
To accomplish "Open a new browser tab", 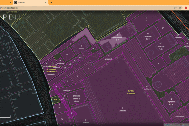I will tap(52, 2).
